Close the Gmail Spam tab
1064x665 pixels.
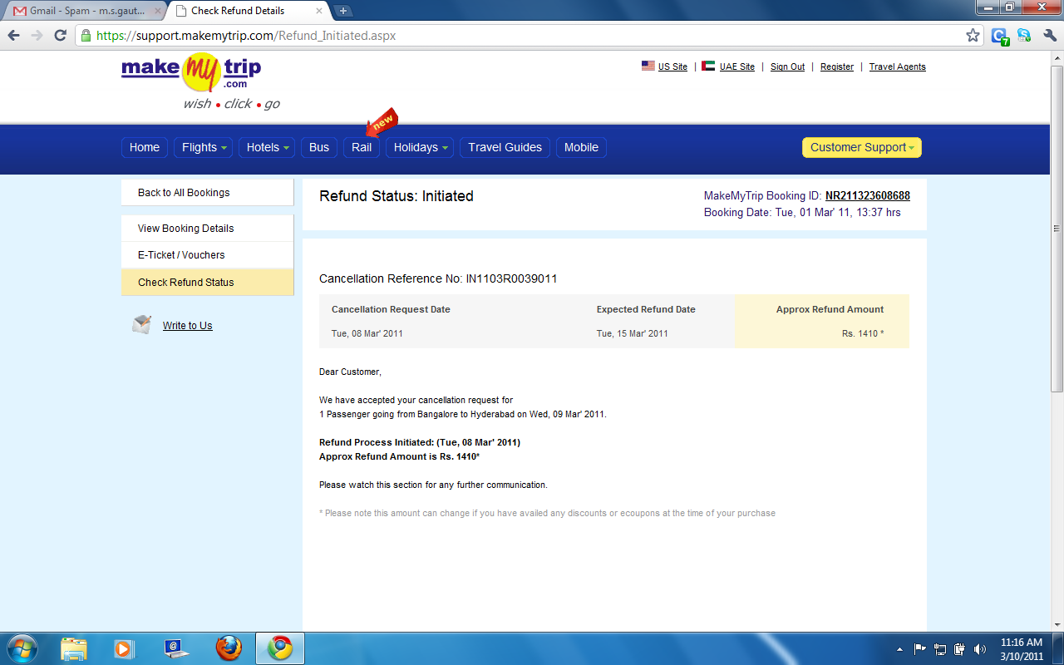[158, 12]
